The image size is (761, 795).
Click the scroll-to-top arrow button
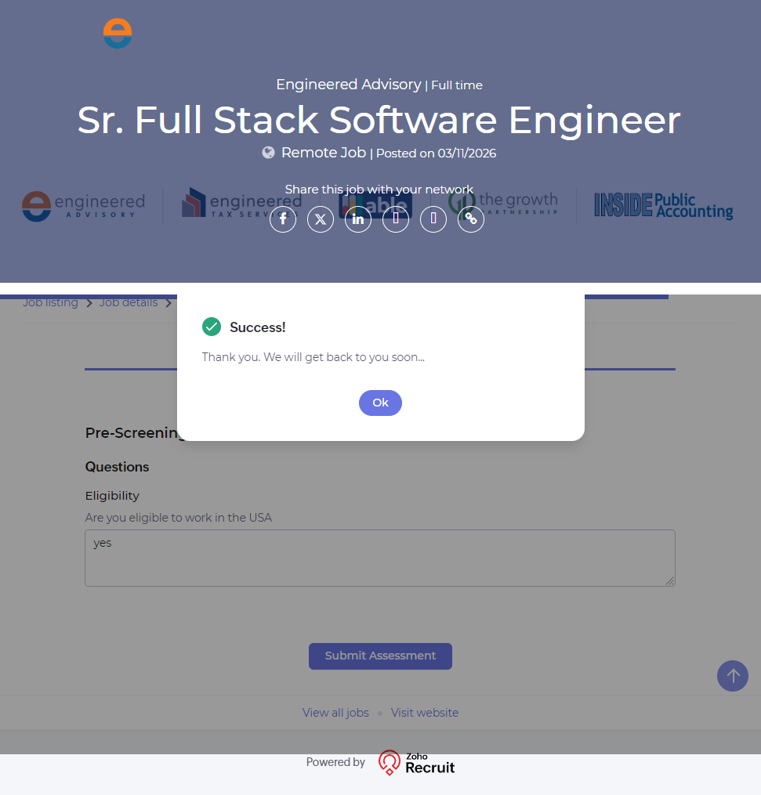click(x=732, y=675)
